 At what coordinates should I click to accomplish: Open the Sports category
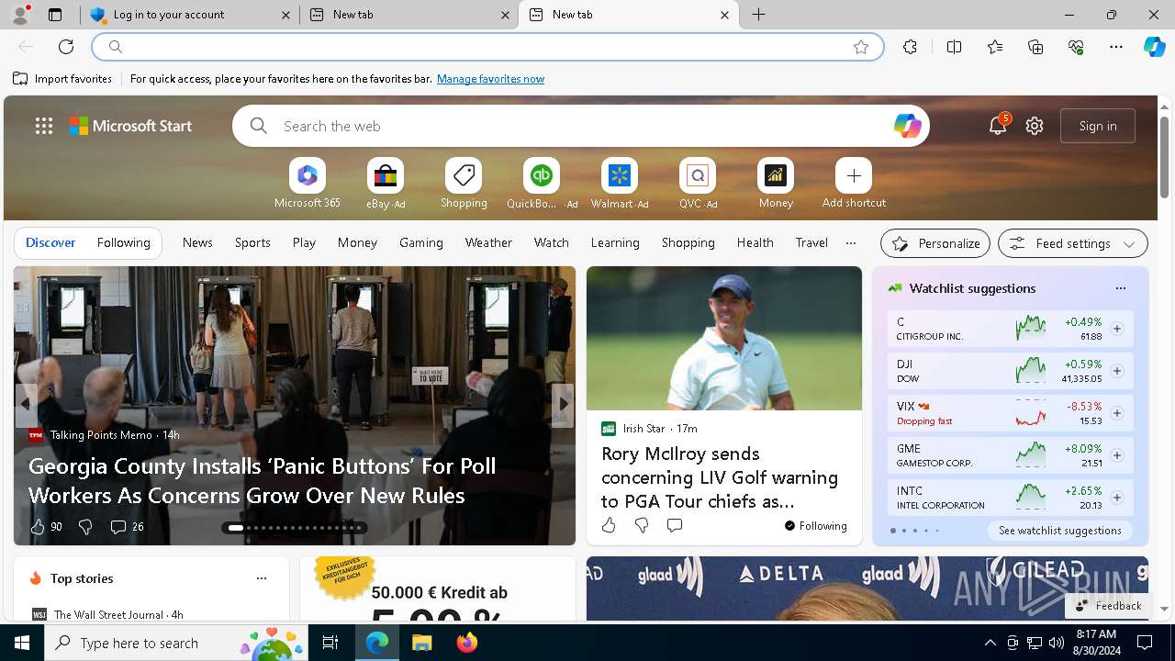pyautogui.click(x=252, y=243)
